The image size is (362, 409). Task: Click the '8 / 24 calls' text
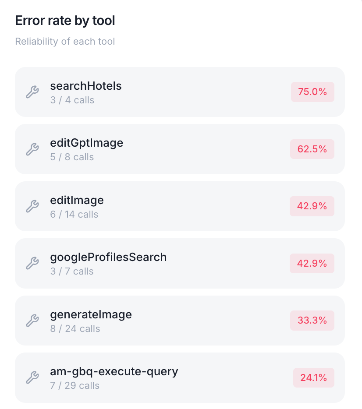click(x=75, y=329)
